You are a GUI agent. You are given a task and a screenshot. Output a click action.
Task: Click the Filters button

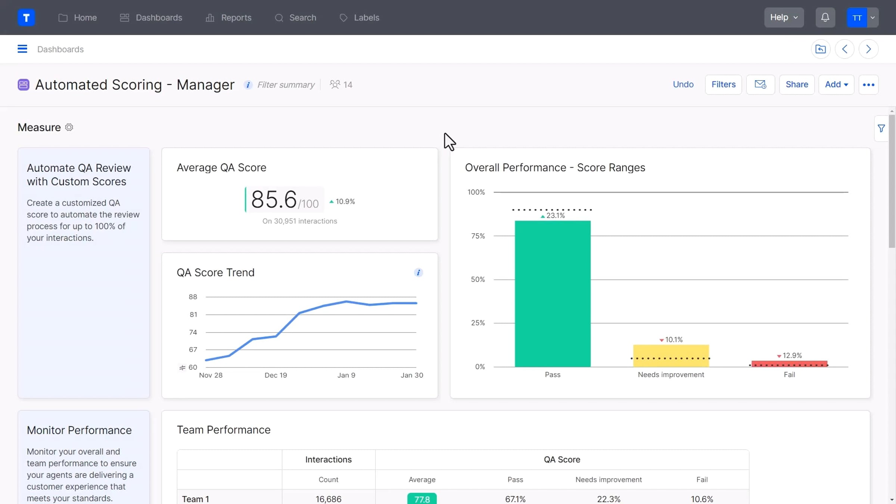tap(723, 84)
